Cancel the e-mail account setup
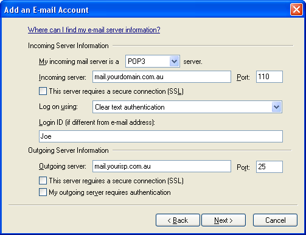 point(275,220)
